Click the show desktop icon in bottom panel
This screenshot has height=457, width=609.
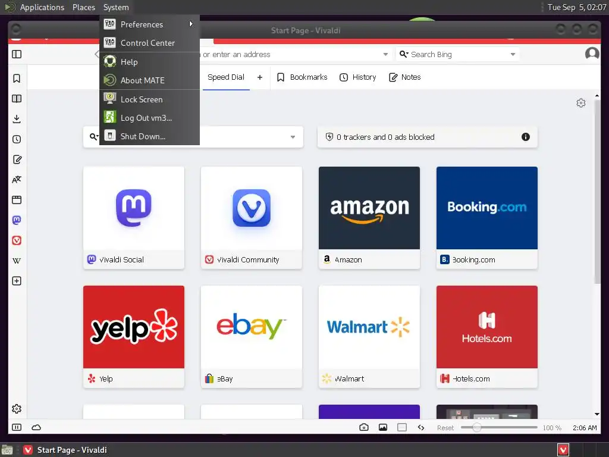(7, 450)
